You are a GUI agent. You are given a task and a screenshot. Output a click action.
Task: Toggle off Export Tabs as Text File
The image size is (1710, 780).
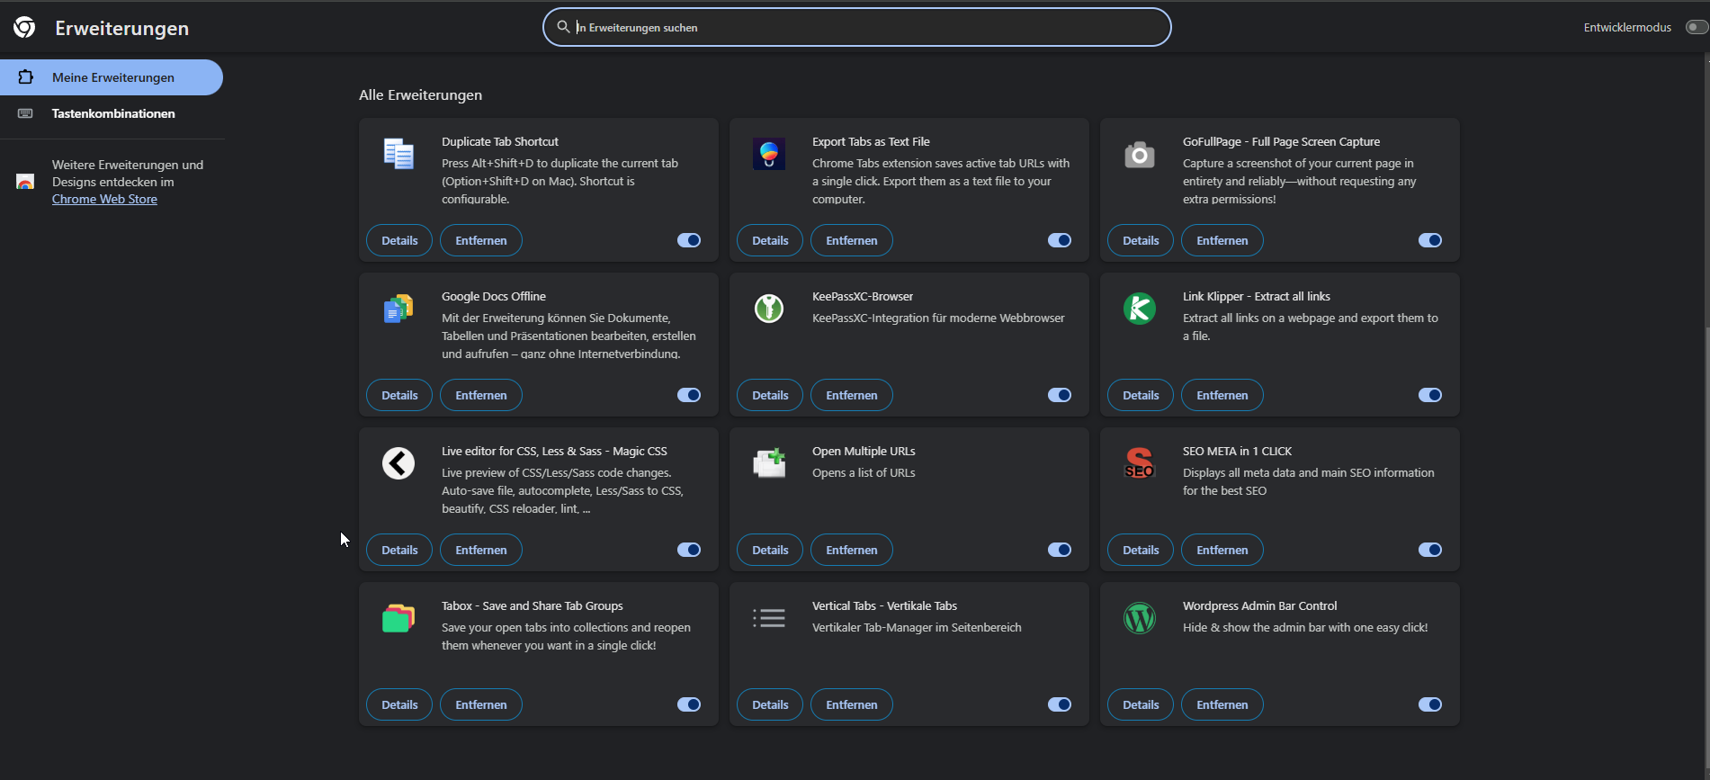click(x=1060, y=240)
